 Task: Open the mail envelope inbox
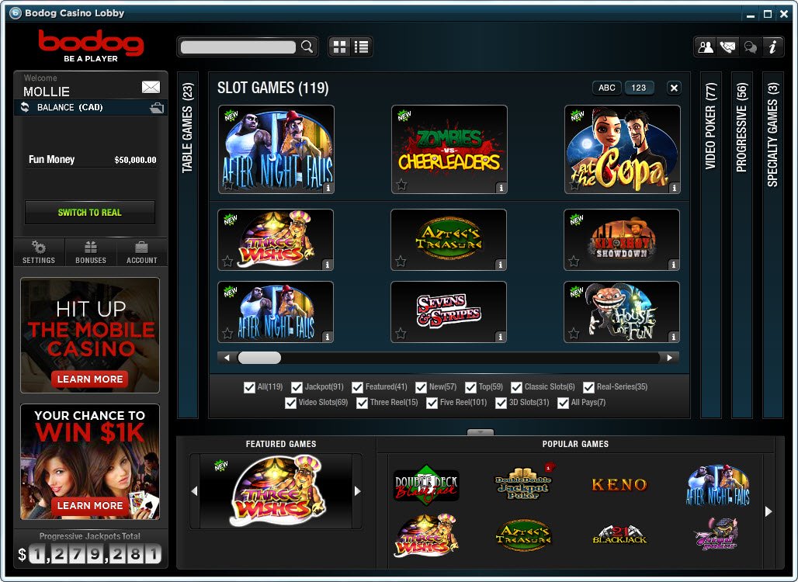(x=151, y=87)
